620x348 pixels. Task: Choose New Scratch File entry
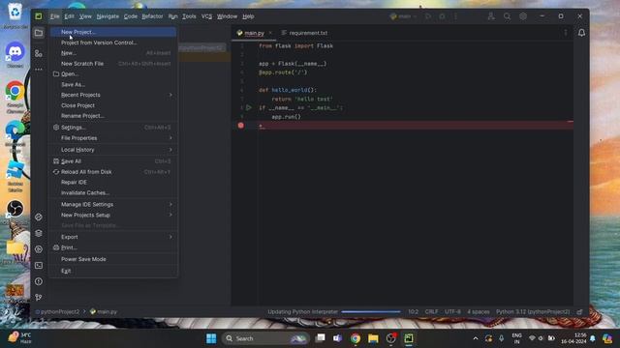pyautogui.click(x=113, y=64)
